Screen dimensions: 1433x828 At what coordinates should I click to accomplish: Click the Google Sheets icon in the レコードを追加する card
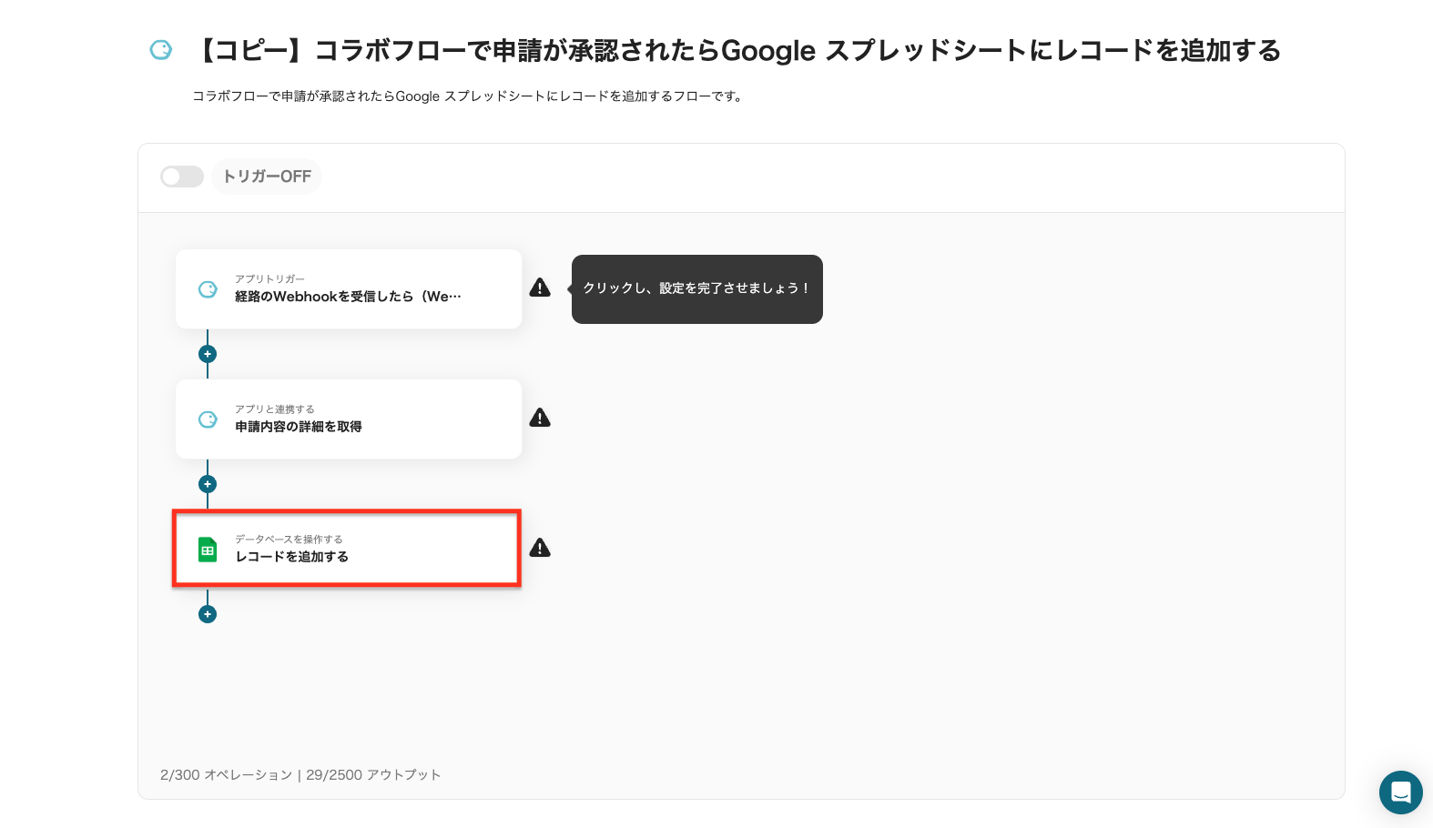[x=208, y=550]
